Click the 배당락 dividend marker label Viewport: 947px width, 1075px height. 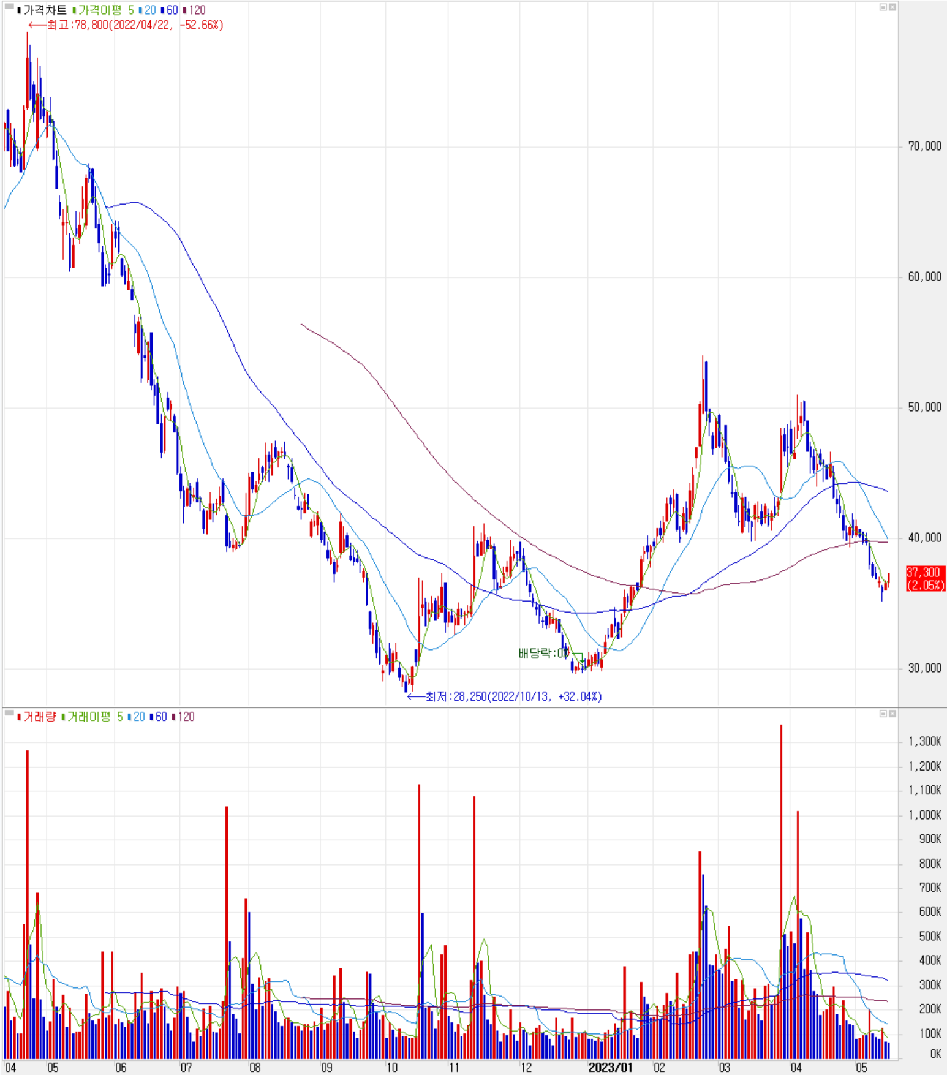(543, 653)
